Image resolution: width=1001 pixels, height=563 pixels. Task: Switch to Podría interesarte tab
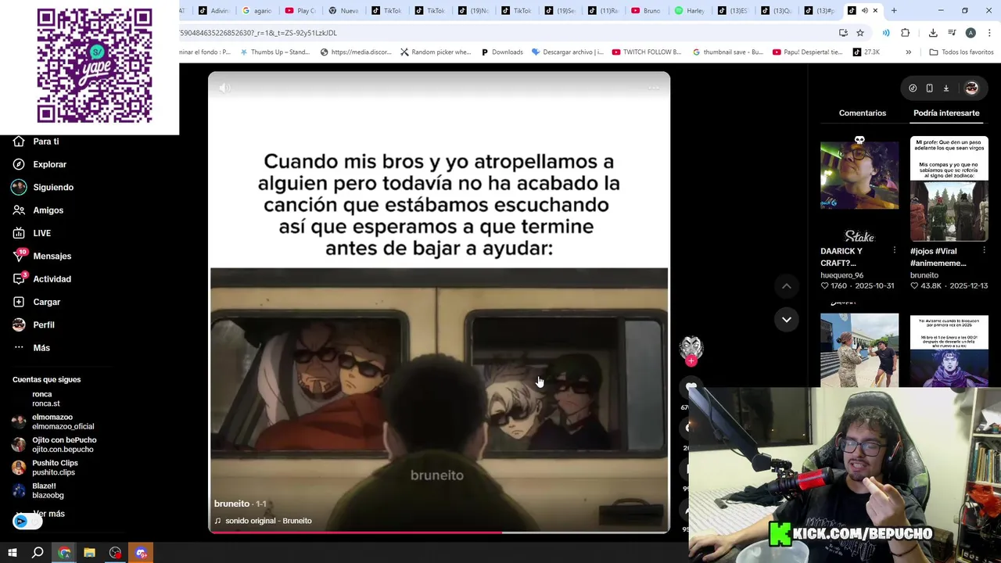point(946,113)
